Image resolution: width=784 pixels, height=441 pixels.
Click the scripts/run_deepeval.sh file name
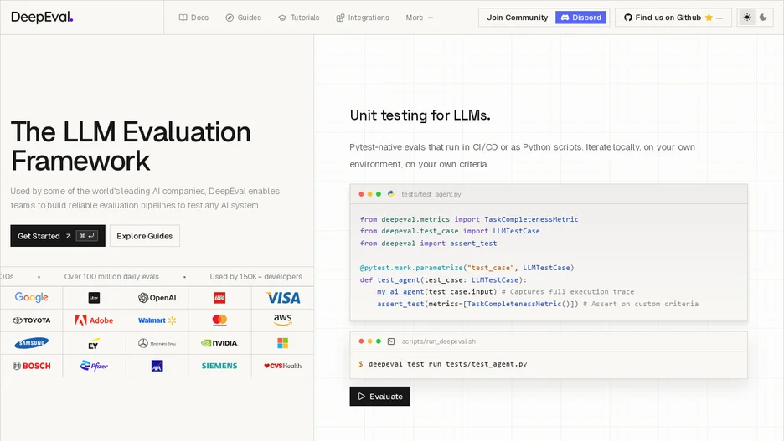(439, 341)
